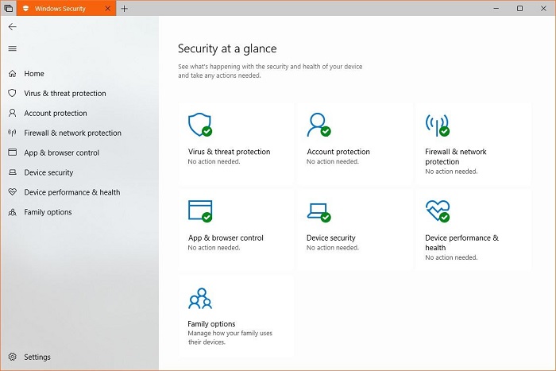Close the Windows Security tab

tap(108, 9)
